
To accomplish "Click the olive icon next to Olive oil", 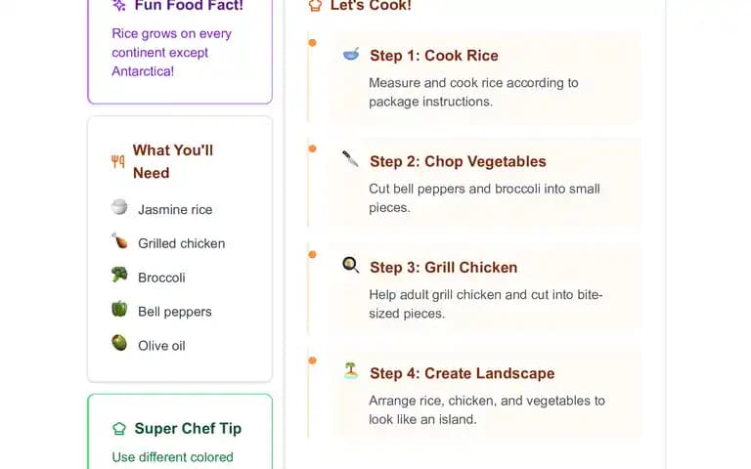I will coord(119,343).
